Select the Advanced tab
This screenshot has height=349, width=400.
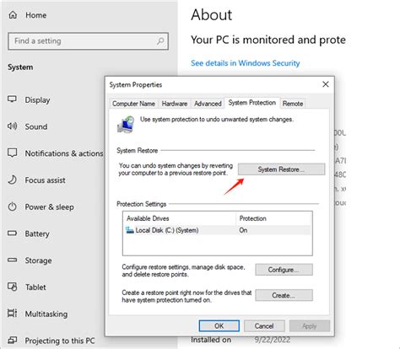[208, 104]
